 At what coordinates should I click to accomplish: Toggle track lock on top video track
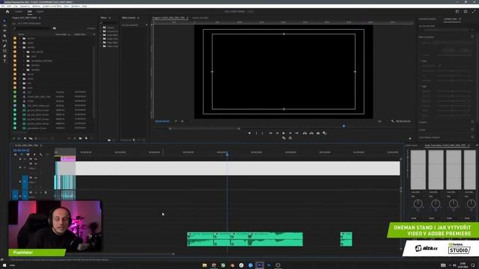[x=20, y=159]
